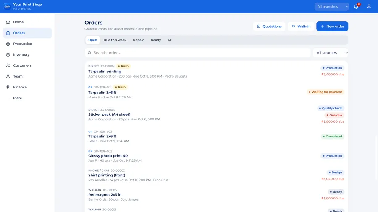
Task: Click the Home house icon in sidebar
Action: pyautogui.click(x=8, y=22)
